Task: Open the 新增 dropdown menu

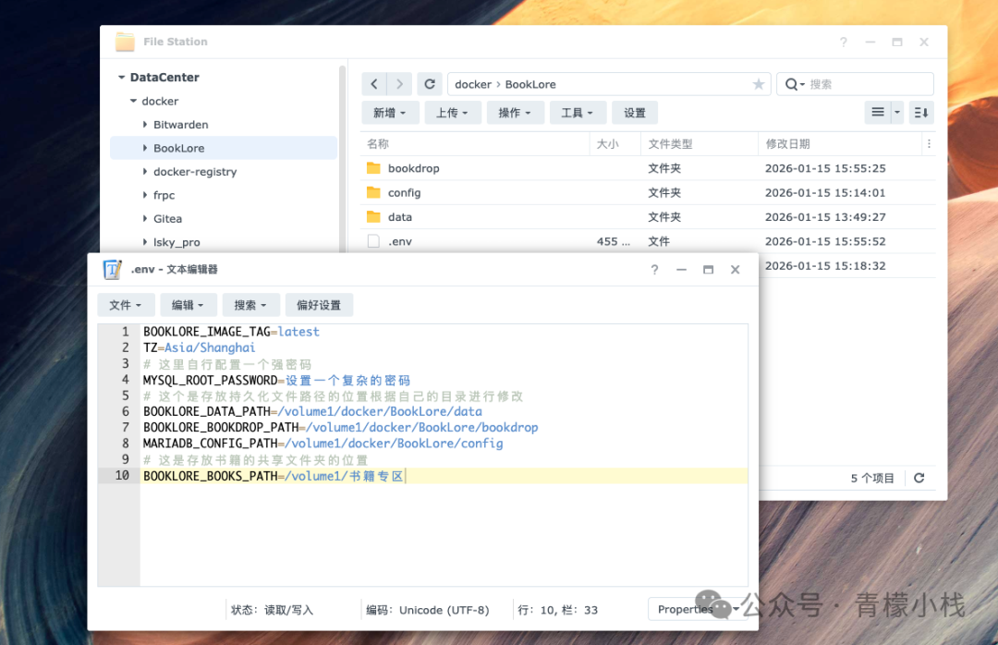Action: (x=390, y=112)
